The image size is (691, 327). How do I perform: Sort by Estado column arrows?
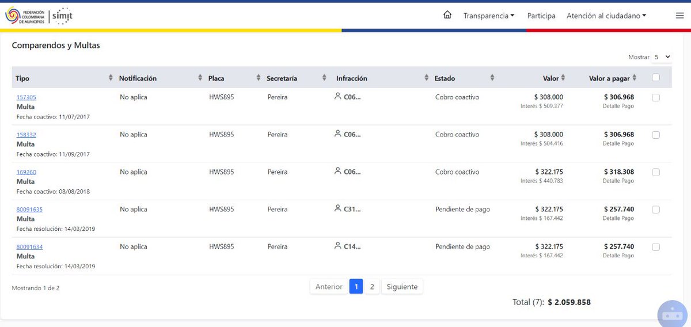492,78
